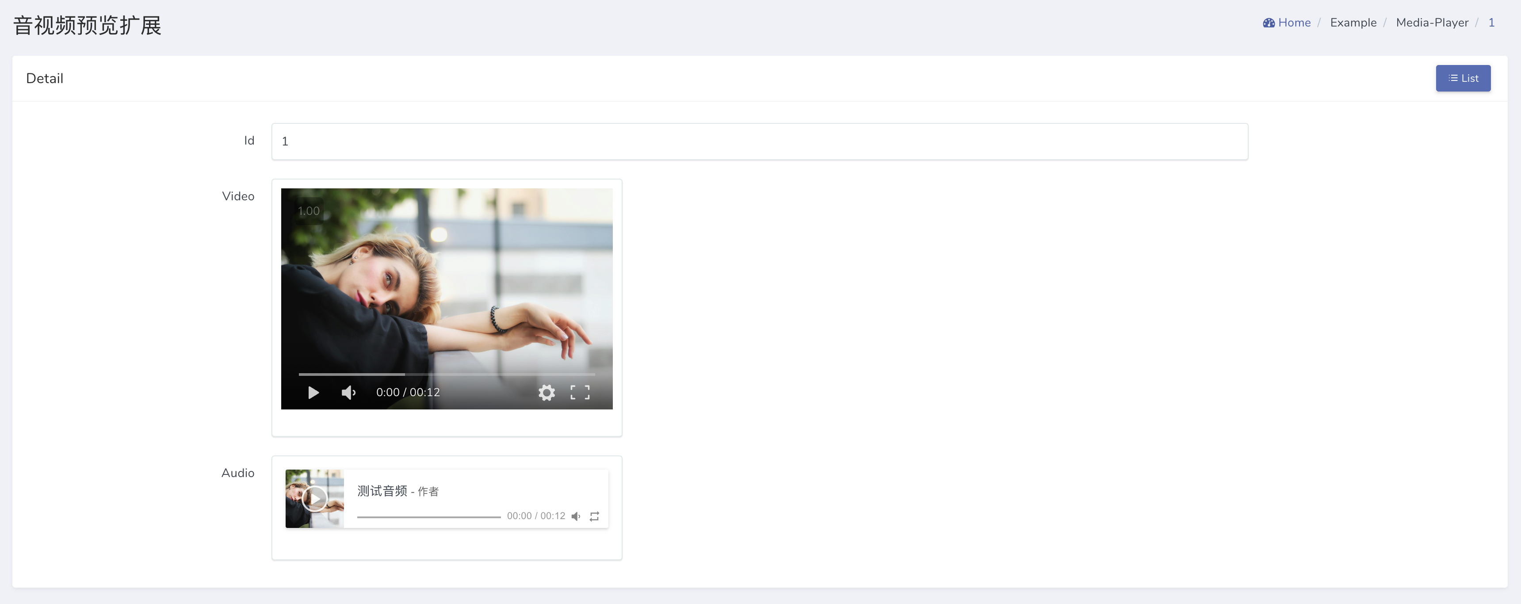Mute the video volume speaker icon
1521x604 pixels.
[348, 393]
